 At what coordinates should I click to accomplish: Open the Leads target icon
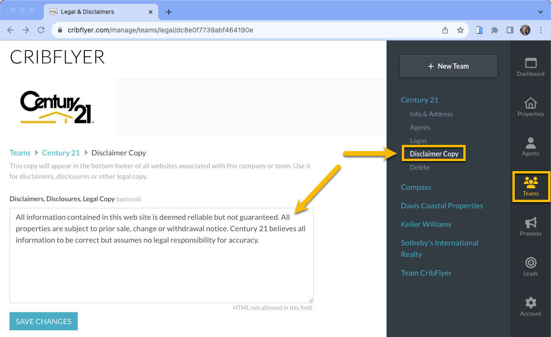pos(531,266)
